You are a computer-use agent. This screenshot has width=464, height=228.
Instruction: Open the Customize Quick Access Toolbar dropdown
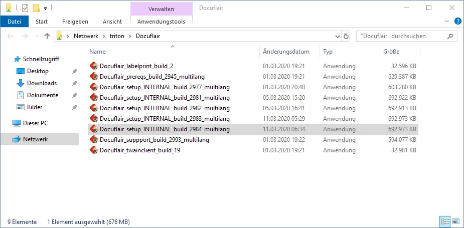(45, 8)
